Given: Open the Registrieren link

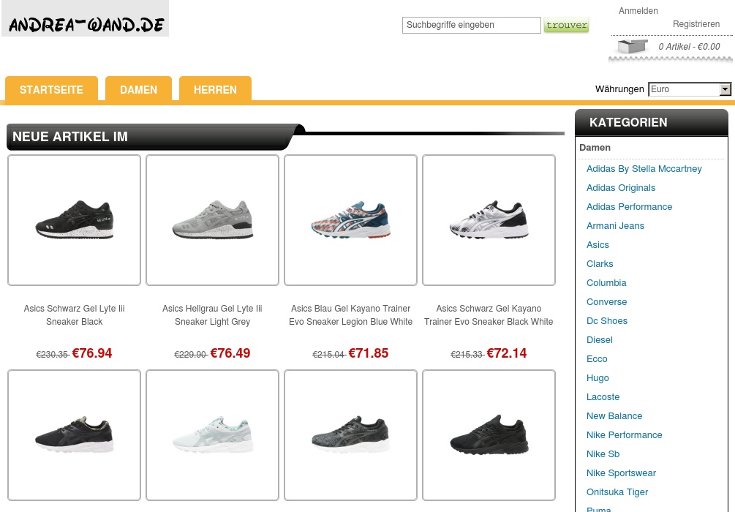Looking at the screenshot, I should click(696, 24).
